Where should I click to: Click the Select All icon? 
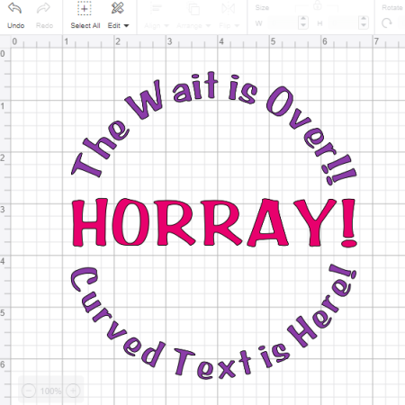85,8
